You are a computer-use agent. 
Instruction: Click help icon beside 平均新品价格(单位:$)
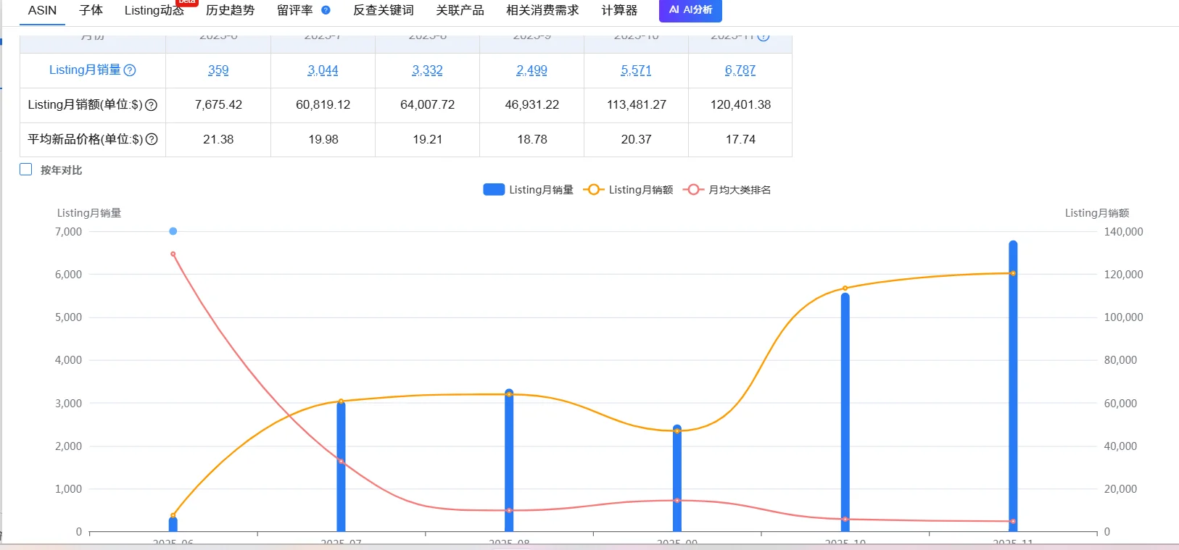click(152, 139)
